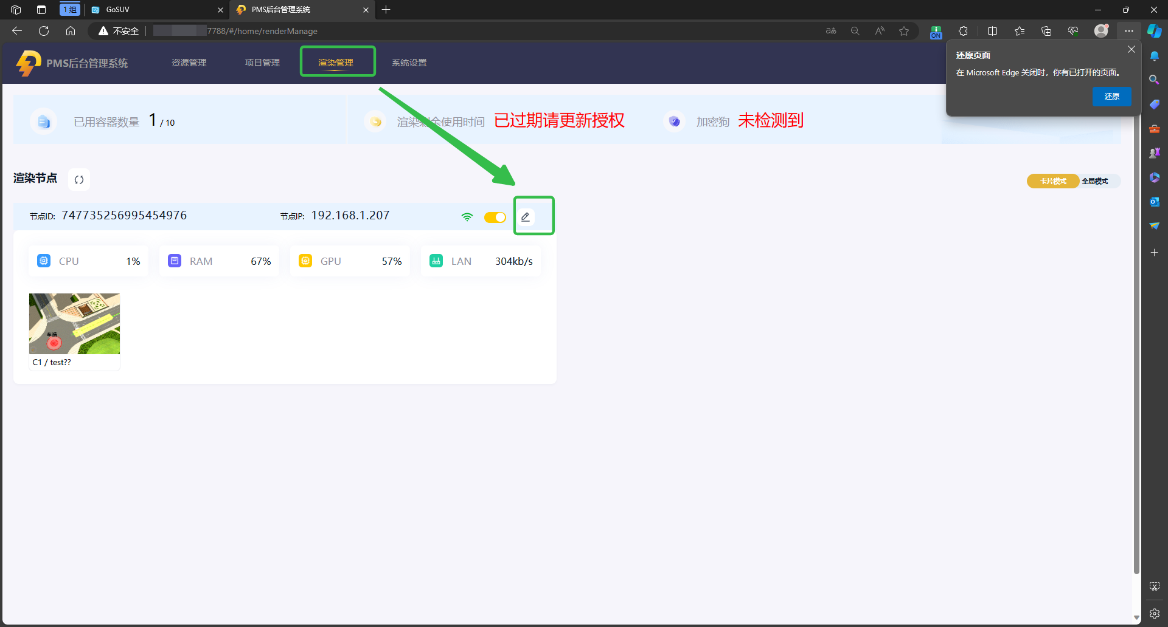Image resolution: width=1168 pixels, height=627 pixels.
Task: Click the browser page refresh button
Action: [44, 31]
